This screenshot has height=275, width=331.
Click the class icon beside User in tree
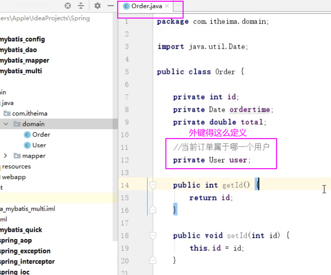pos(27,145)
